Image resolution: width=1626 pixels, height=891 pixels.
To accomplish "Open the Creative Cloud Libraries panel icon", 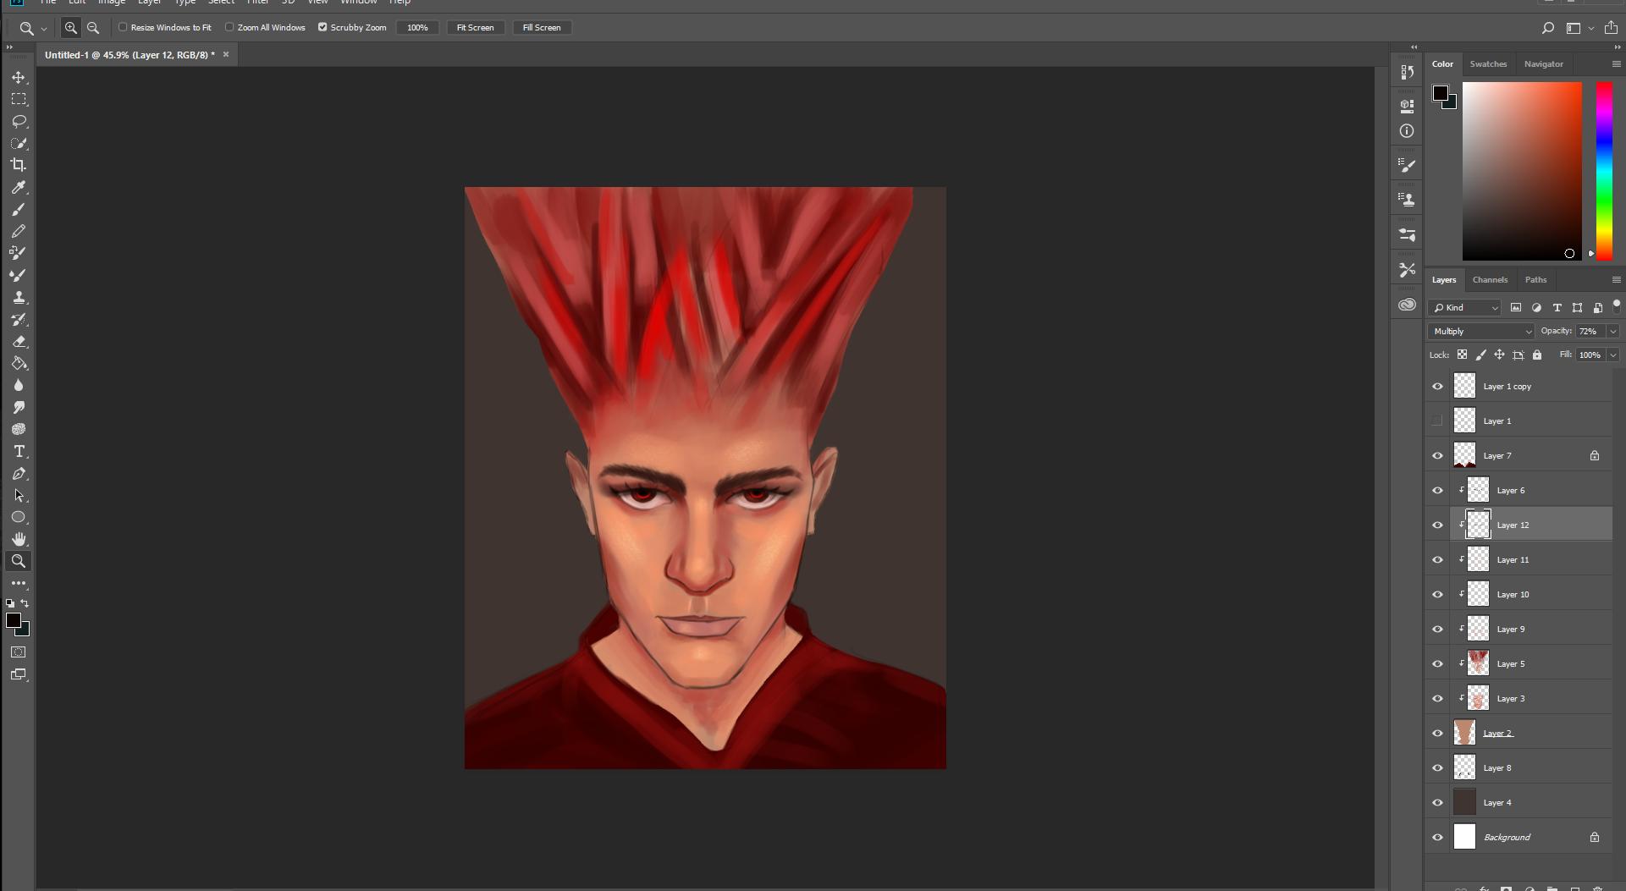I will 1407,305.
